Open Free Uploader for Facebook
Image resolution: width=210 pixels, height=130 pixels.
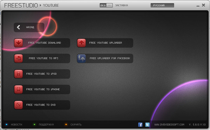click(x=105, y=58)
